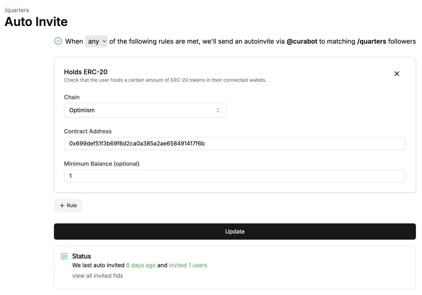The width and height of the screenshot is (422, 295).
Task: Click the up-down chevrons in the Chain selector
Action: 218,110
